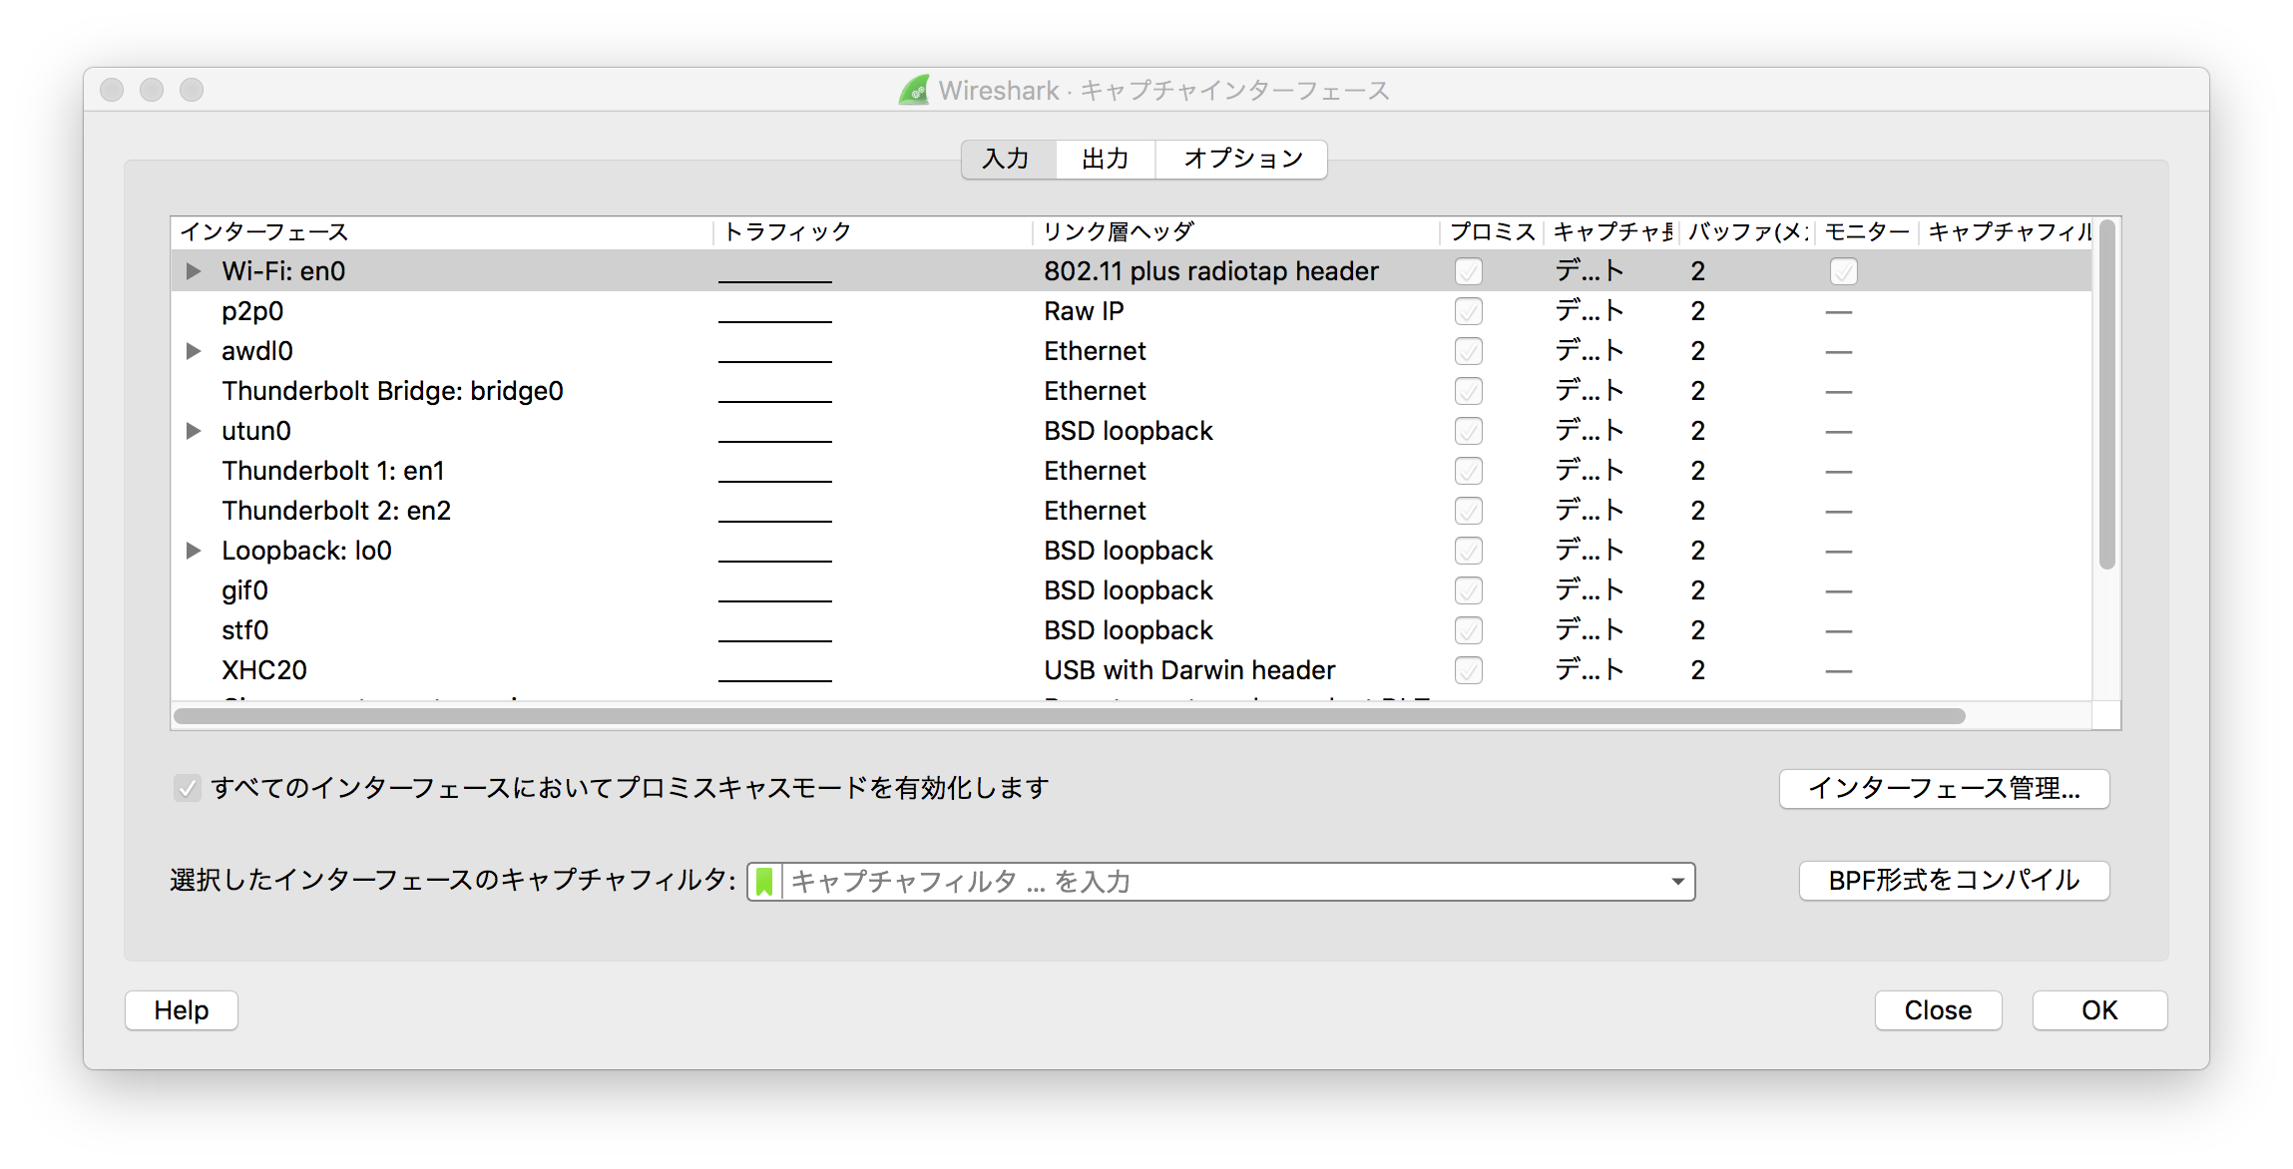
Task: Toggle promiscuous checkbox for gif0 row
Action: tap(1468, 590)
